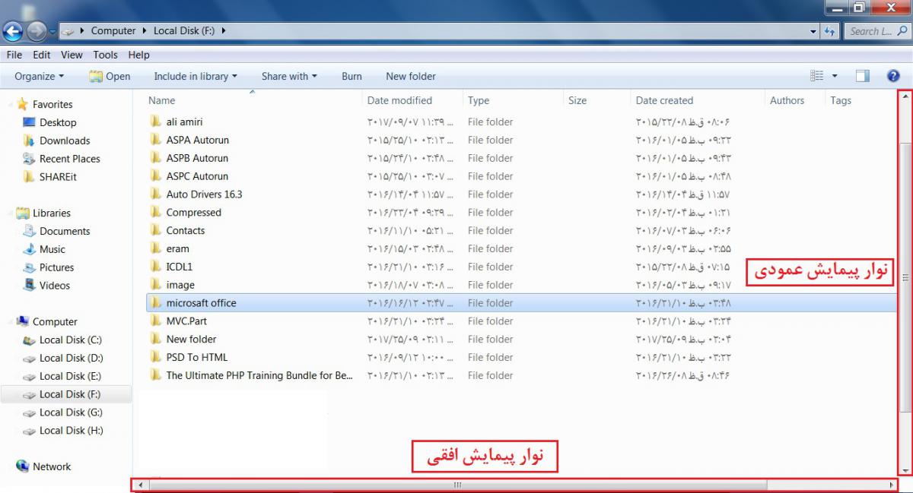Click the preview pane toggle icon
The width and height of the screenshot is (913, 493).
862,76
